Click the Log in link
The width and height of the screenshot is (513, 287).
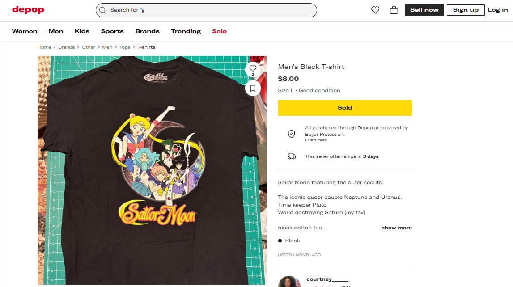click(x=497, y=10)
